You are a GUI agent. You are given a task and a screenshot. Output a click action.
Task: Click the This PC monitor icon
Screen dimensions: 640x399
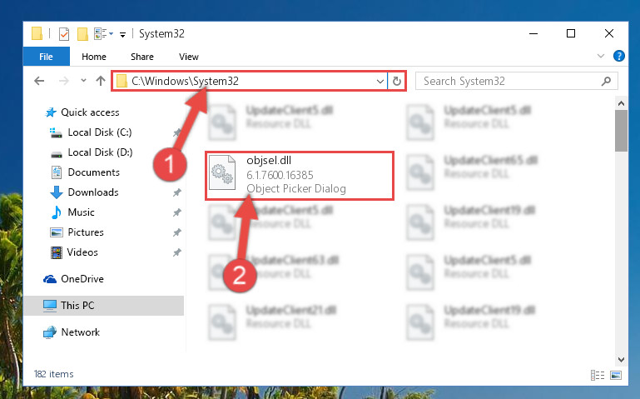[x=50, y=306]
